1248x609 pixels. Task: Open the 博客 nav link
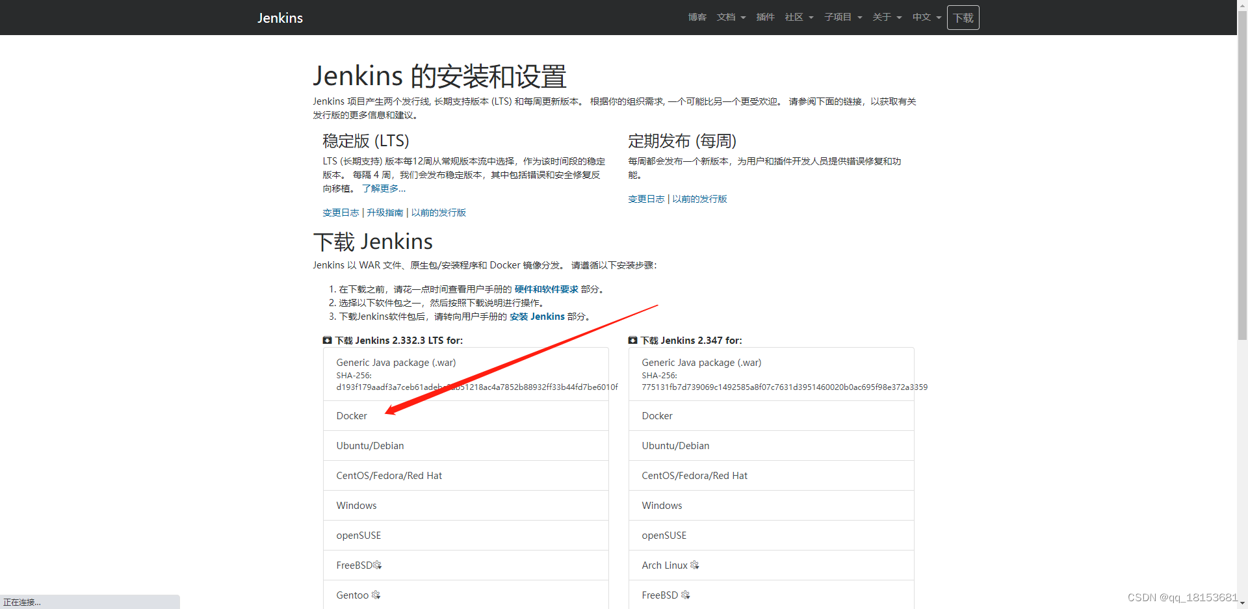click(x=697, y=17)
